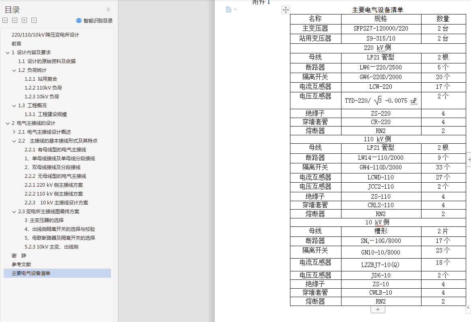Collapse the '2.3 变电所主接线图最终方案' section
Image resolution: width=471 pixels, height=322 pixels.
pyautogui.click(x=14, y=212)
